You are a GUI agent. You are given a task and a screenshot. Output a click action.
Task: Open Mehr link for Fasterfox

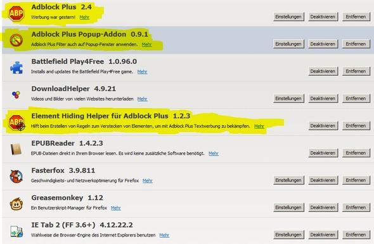[x=148, y=181]
